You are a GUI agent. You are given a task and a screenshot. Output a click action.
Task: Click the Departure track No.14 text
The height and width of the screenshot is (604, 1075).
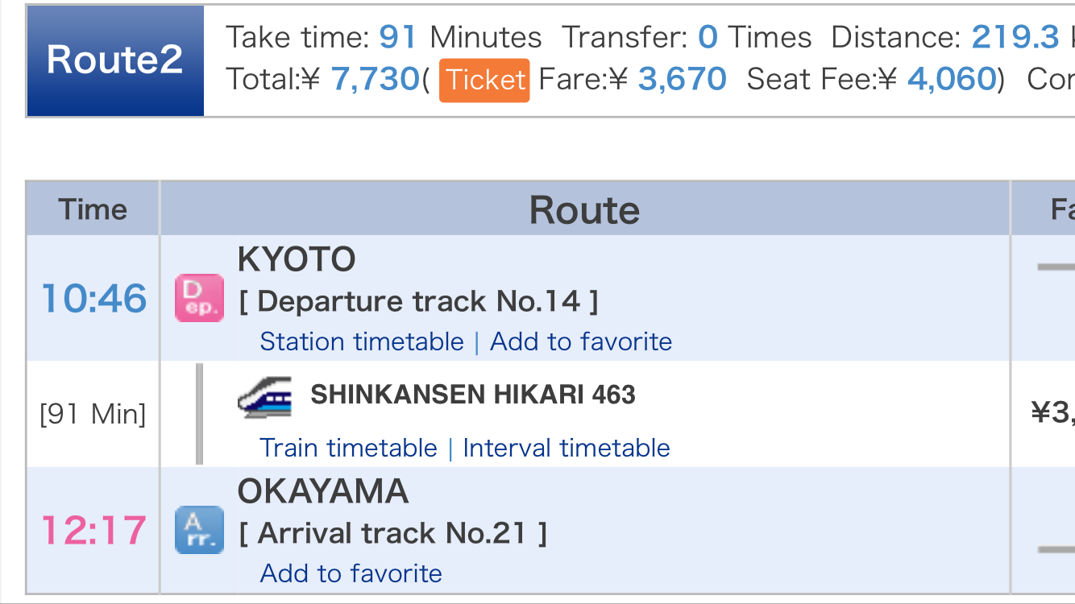coord(419,301)
